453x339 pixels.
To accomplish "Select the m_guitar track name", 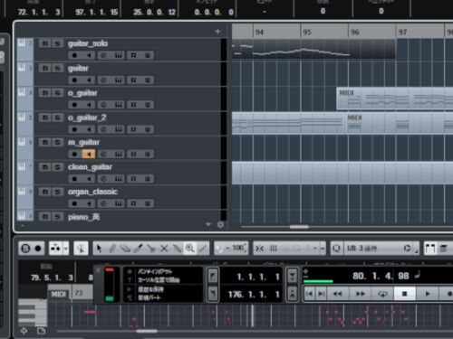I will [83, 142].
